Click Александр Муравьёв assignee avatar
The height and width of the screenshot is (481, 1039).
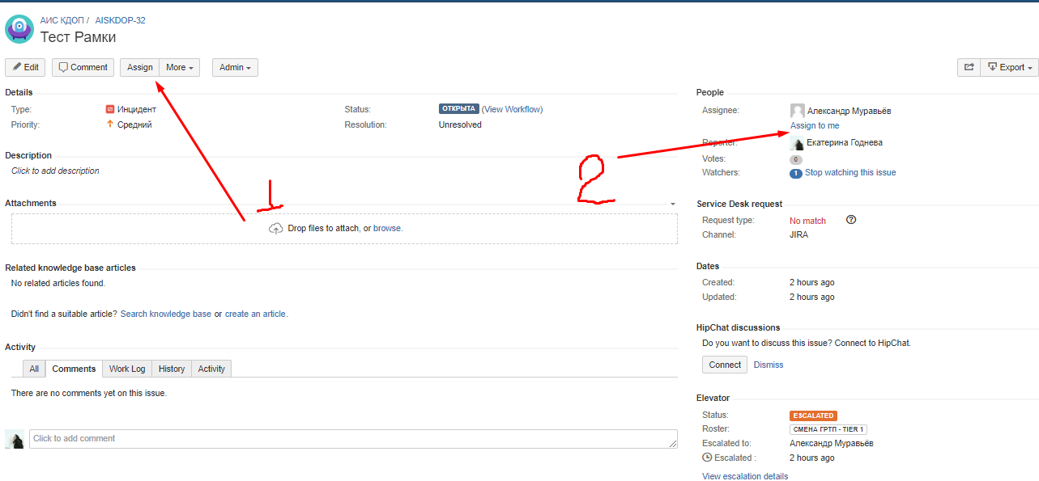point(798,111)
